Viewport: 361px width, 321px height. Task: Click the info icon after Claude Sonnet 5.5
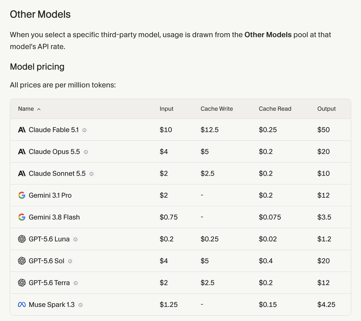91,174
